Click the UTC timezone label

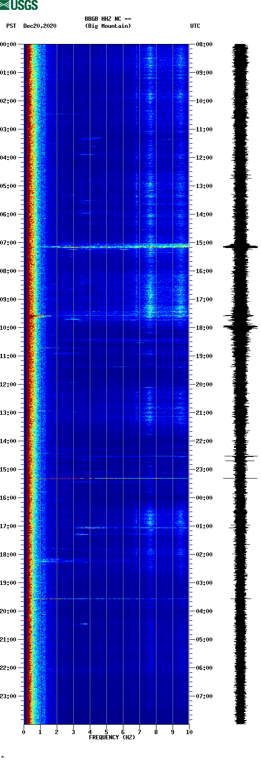coord(195,26)
